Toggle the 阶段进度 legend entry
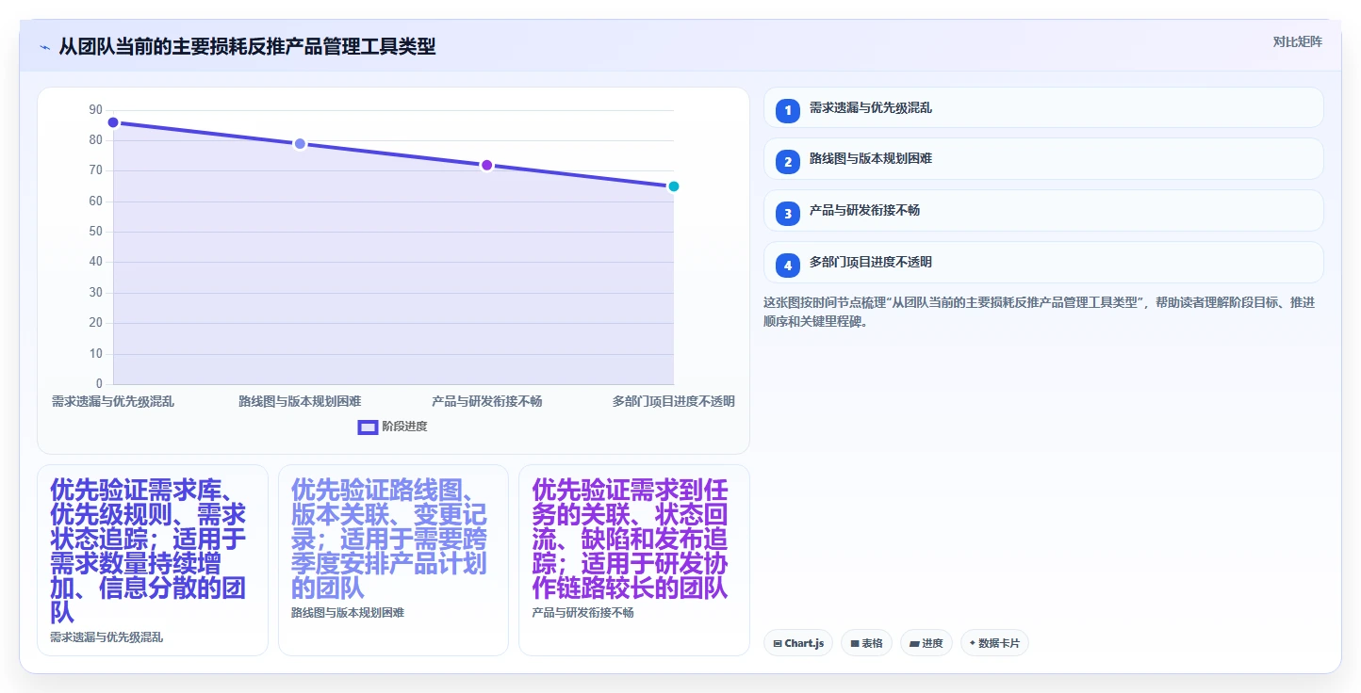Viewport: 1361px width, 693px height. point(393,427)
